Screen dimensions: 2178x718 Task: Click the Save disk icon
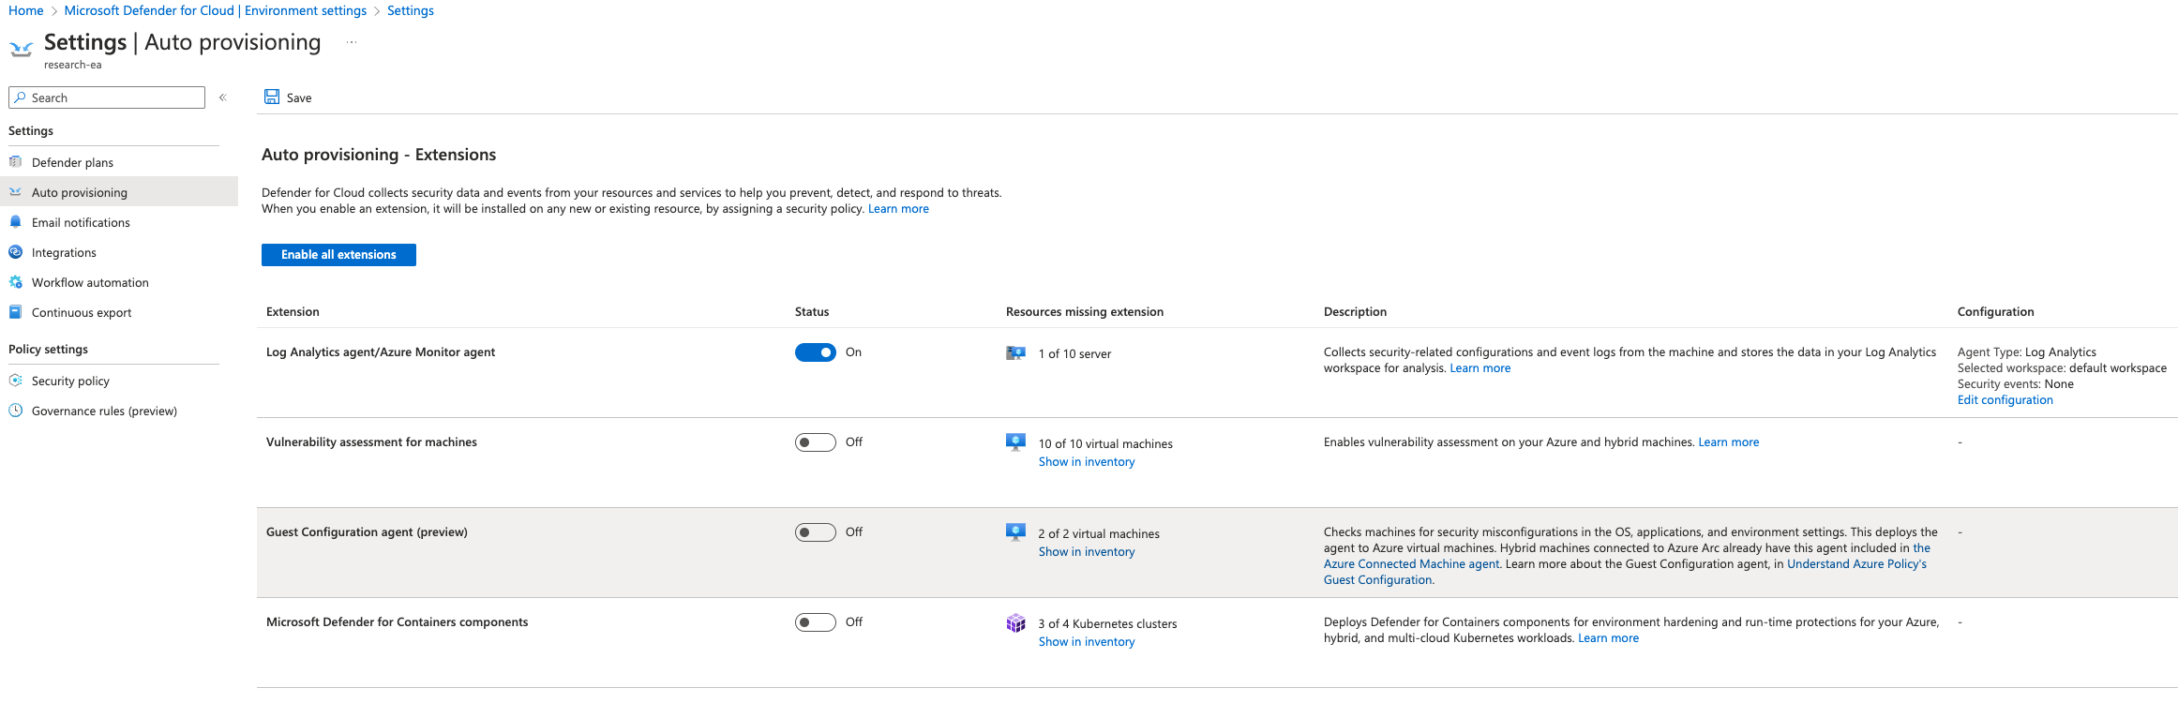tap(272, 97)
